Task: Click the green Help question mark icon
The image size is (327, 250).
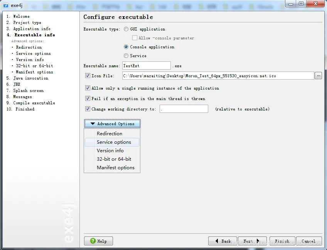Action: pyautogui.click(x=93, y=241)
